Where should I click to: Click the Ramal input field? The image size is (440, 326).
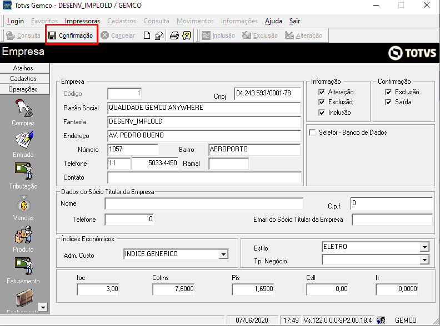click(228, 164)
